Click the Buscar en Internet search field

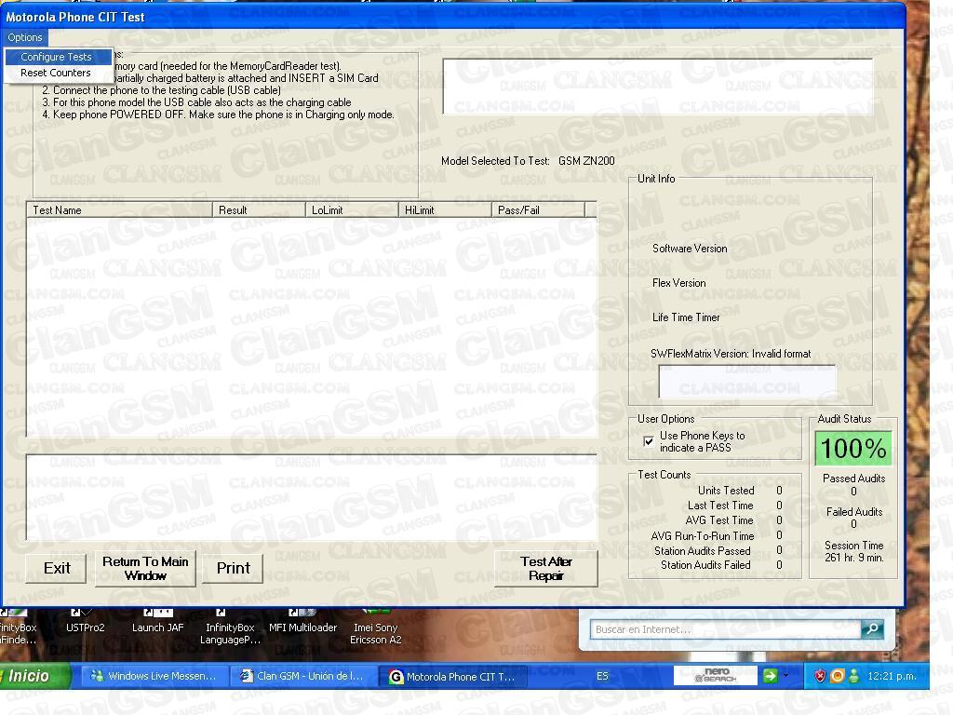(725, 629)
